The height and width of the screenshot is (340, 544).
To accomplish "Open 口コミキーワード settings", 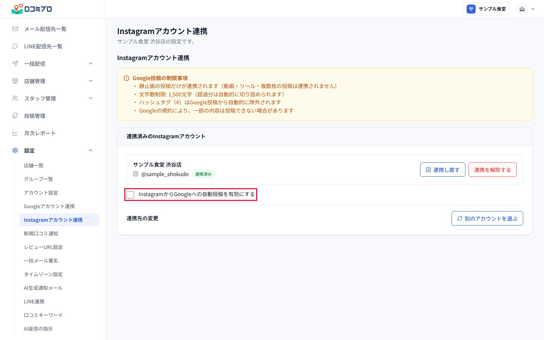I will [59, 315].
